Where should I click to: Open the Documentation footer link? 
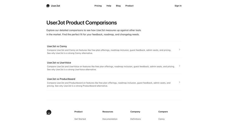tap(110, 119)
